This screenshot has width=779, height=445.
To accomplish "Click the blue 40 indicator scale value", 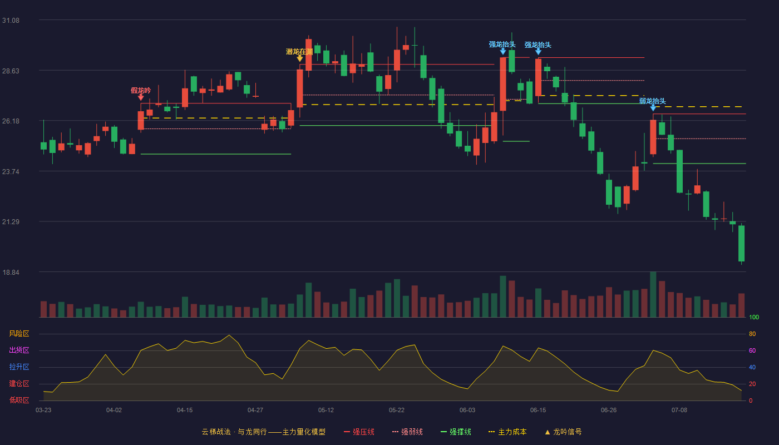I will (x=752, y=367).
